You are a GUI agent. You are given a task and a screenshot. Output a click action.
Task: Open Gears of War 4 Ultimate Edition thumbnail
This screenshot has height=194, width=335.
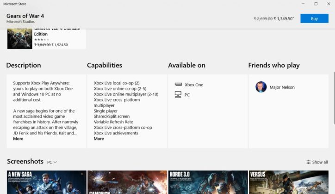click(19, 39)
